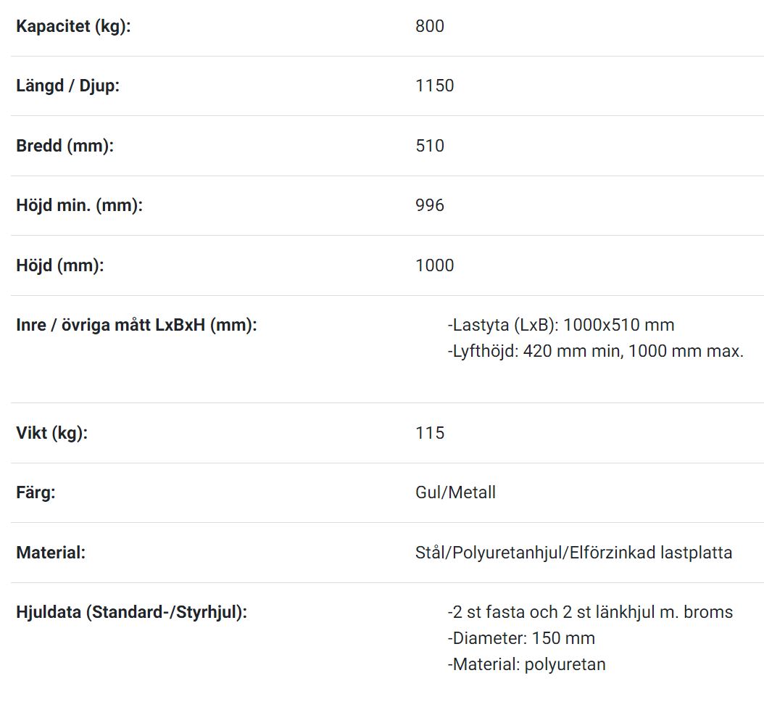The image size is (764, 702).
Task: Click the capacity value 800
Action: coord(430,26)
